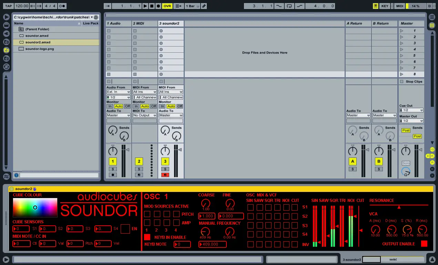Open the 1 Bar quantization dropdown
438x265 pixels.
tap(192, 6)
